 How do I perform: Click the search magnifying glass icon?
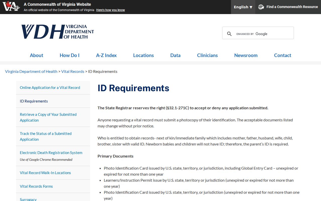[x=229, y=34]
